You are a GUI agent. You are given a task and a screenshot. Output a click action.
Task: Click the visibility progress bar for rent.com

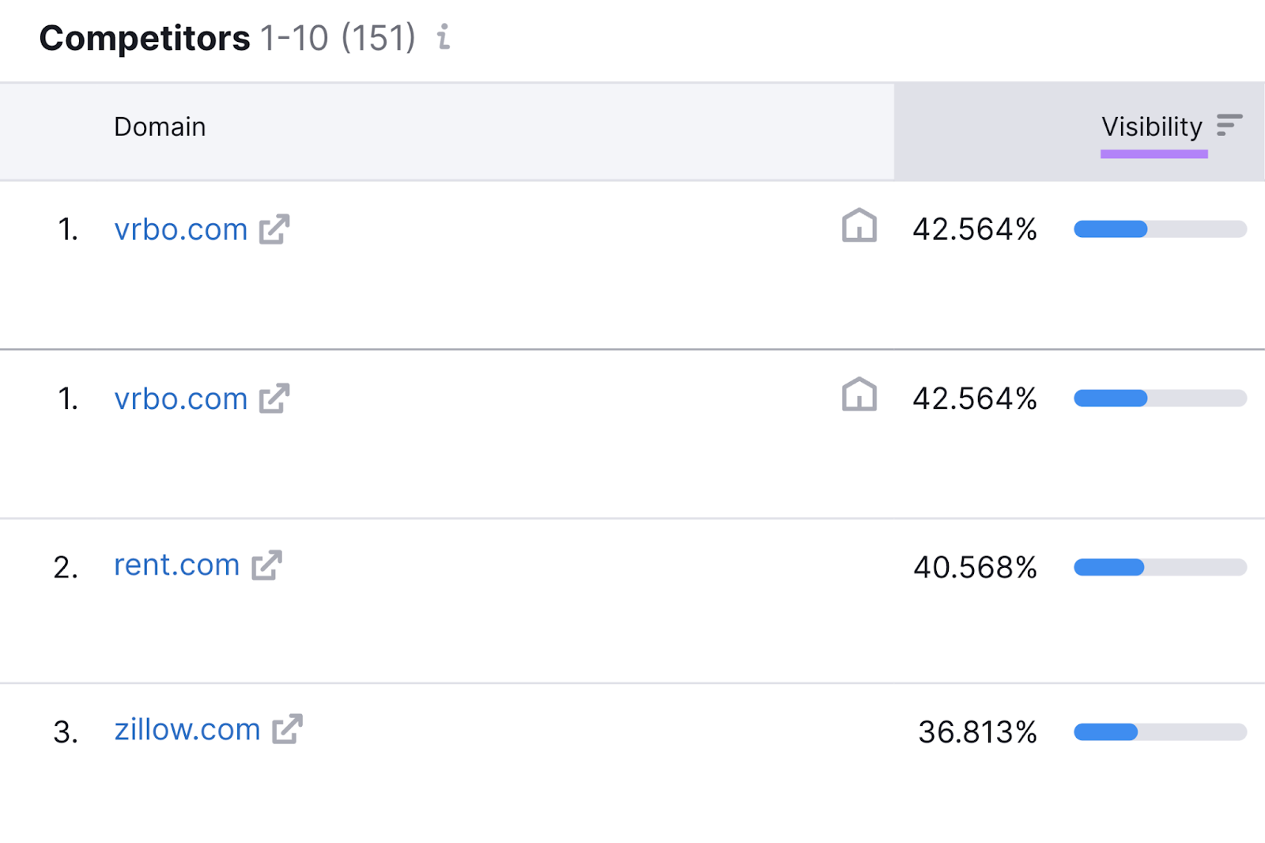point(1159,567)
